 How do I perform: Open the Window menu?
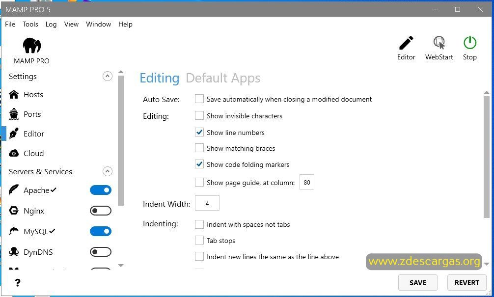pyautogui.click(x=99, y=24)
